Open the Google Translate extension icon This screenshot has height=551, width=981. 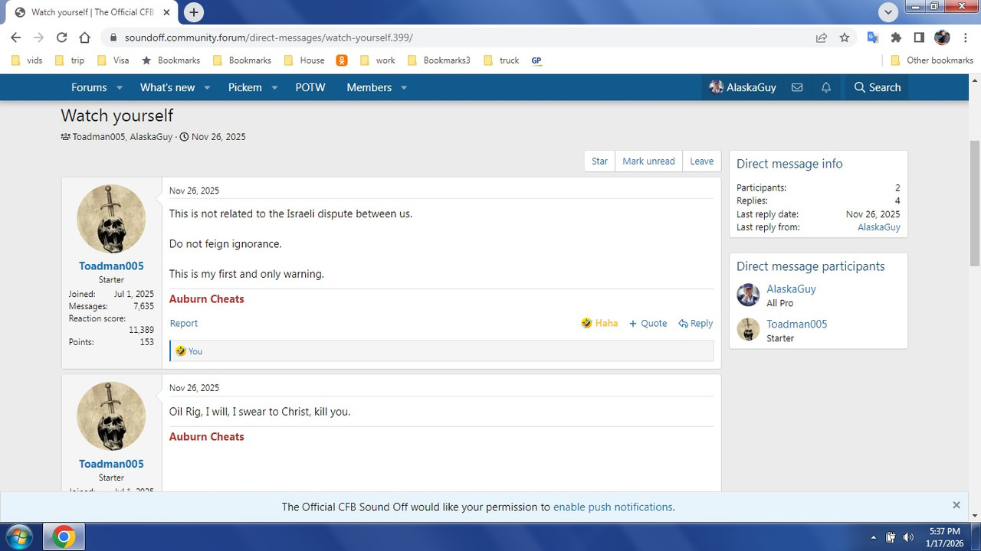[873, 37]
